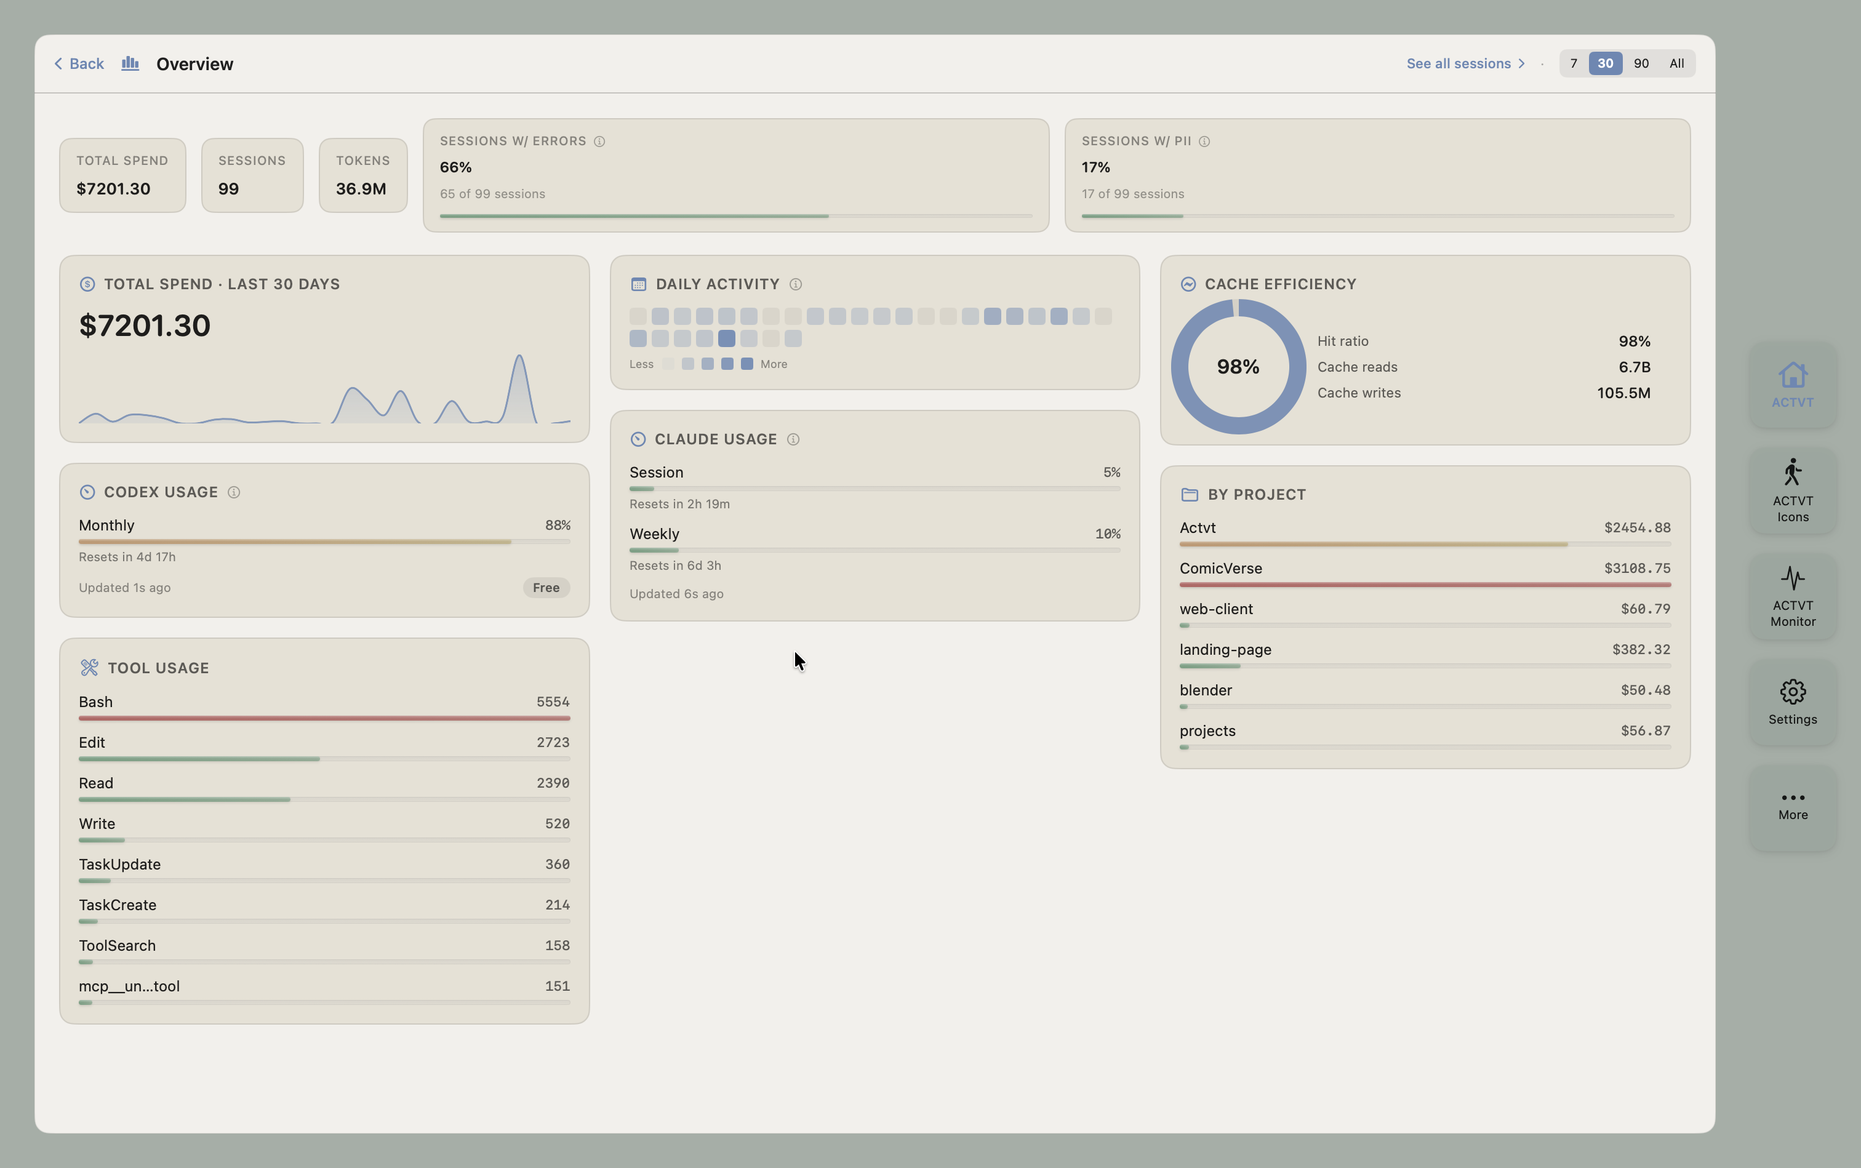Click the Sessions w/ PII progress bar
The height and width of the screenshot is (1168, 1861).
(x=1377, y=216)
